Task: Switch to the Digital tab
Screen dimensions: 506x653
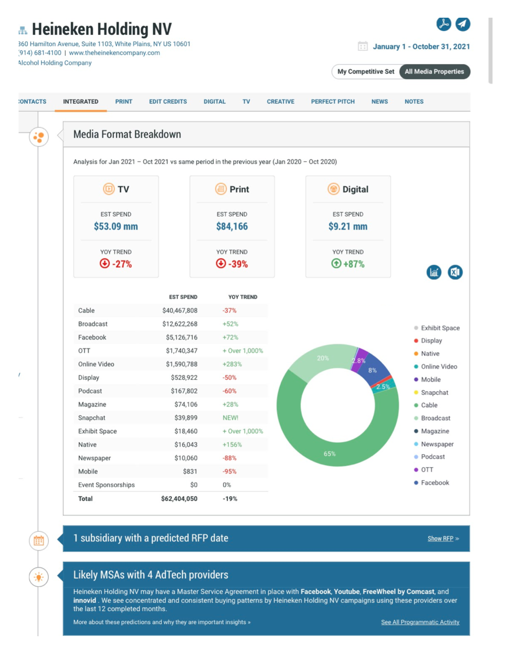Action: pos(214,102)
